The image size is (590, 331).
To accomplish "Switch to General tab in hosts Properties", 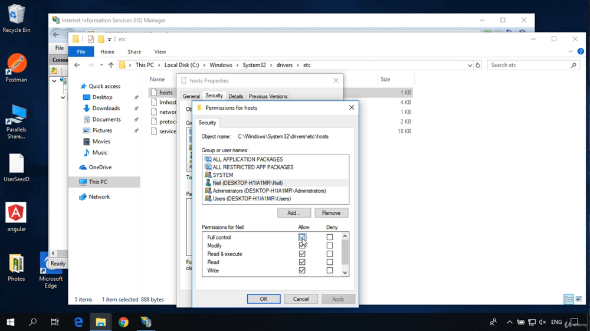I will tap(191, 96).
